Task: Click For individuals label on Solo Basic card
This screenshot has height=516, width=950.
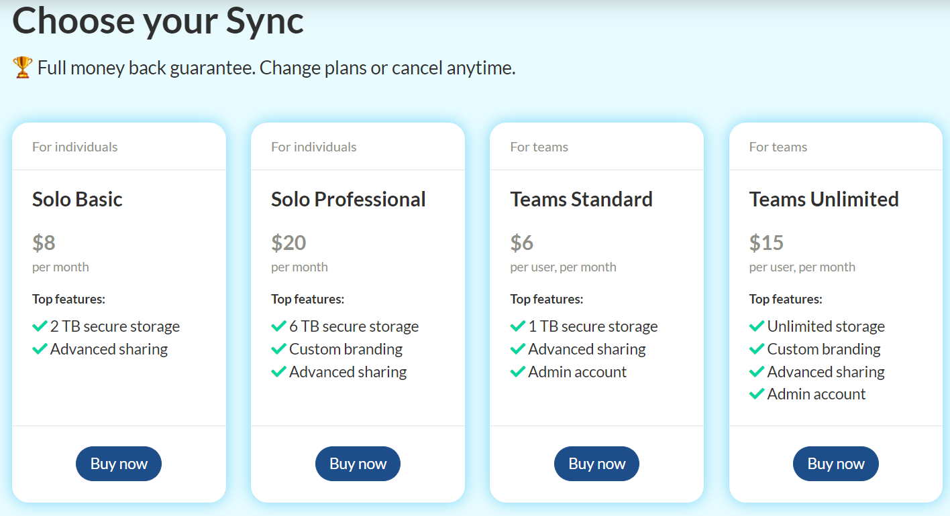Action: (x=74, y=147)
